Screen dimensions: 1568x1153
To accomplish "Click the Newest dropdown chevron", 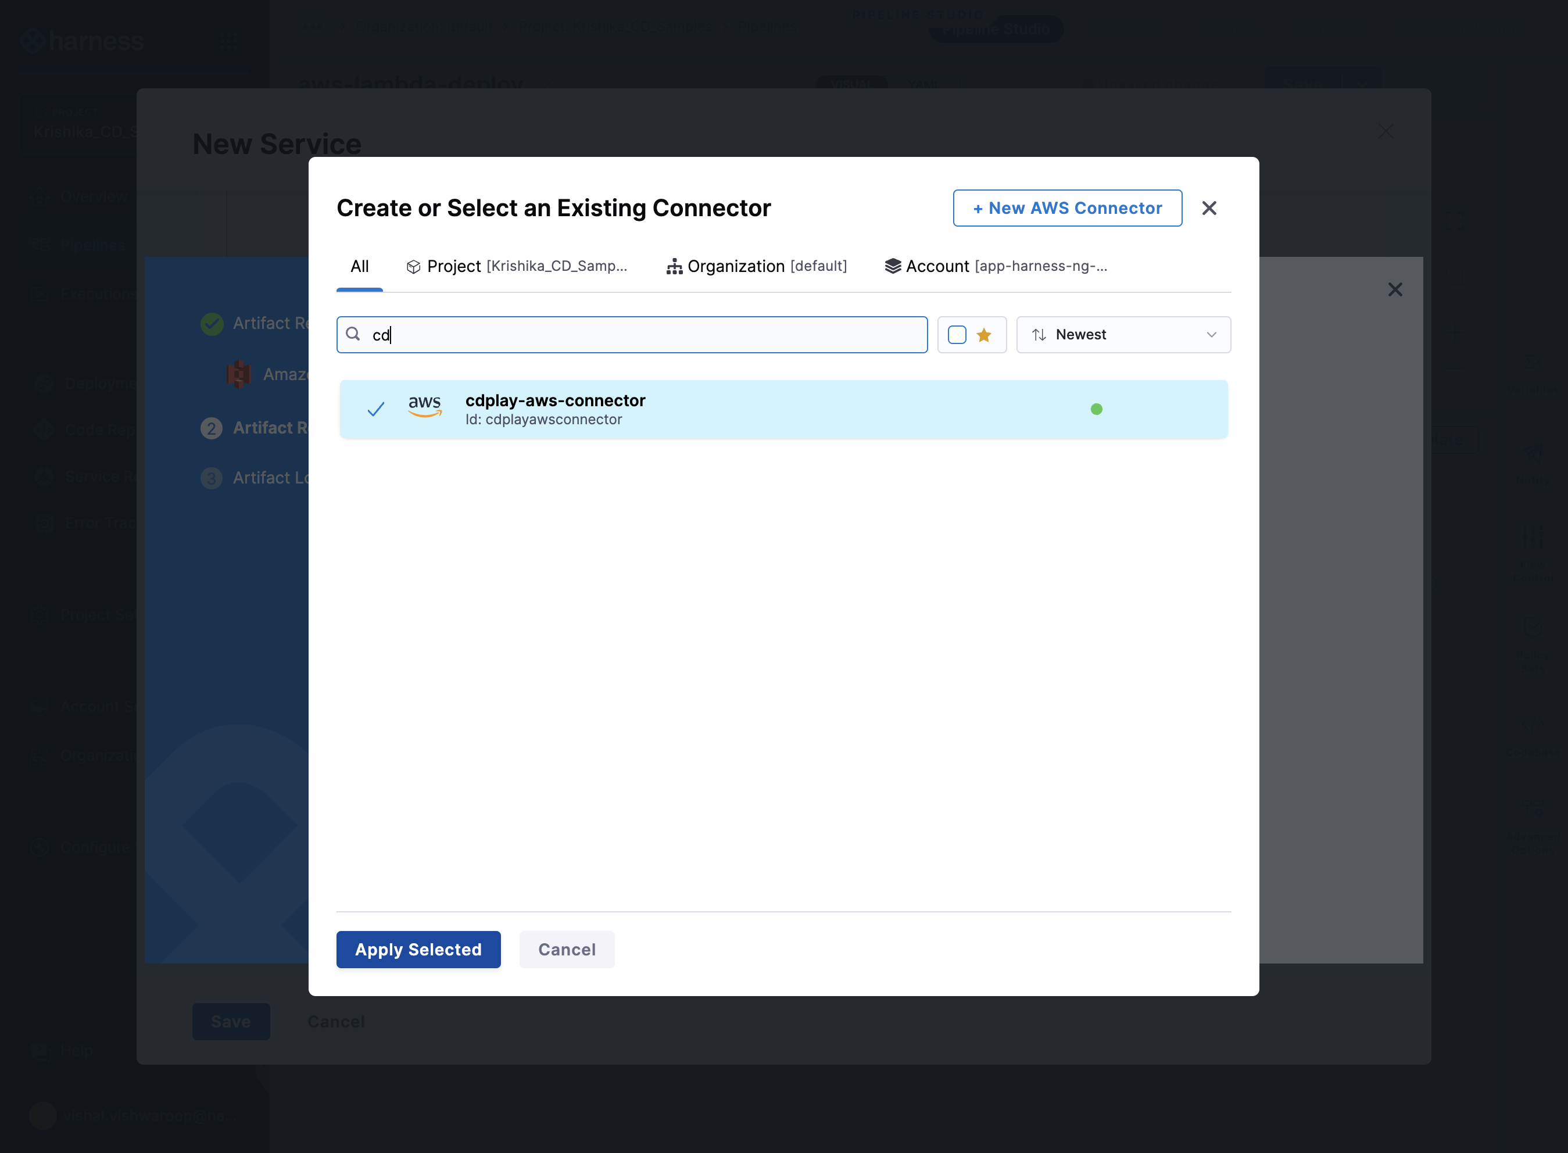I will (1211, 335).
